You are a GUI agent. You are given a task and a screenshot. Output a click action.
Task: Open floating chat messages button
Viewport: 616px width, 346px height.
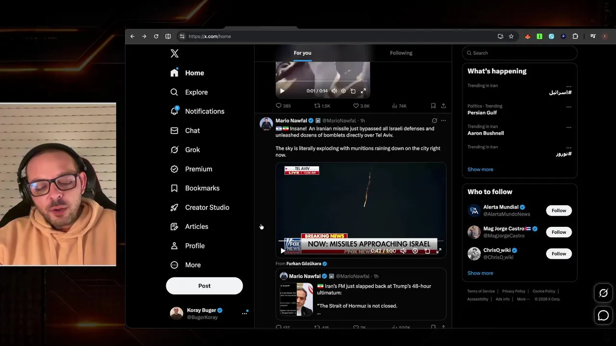click(603, 315)
